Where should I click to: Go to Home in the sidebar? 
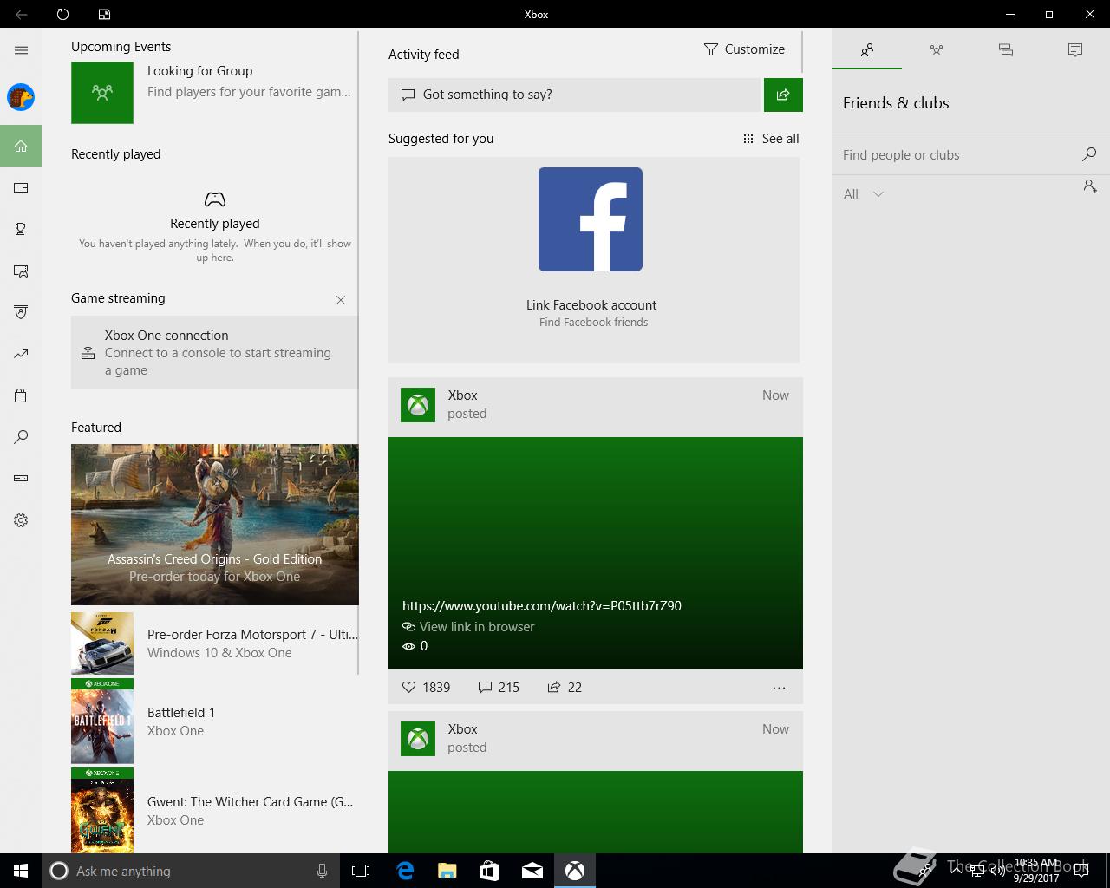21,146
